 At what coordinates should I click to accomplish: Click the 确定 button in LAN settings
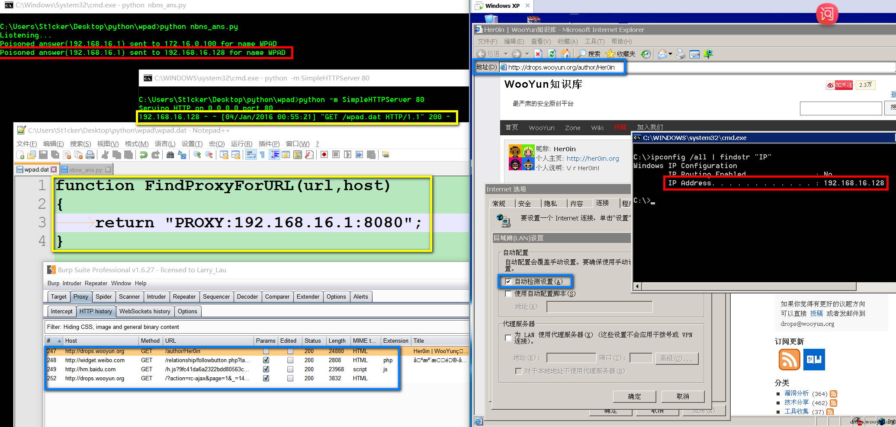pos(634,396)
